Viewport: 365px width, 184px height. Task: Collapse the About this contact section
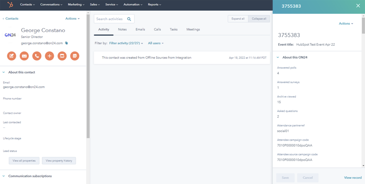tap(4, 72)
